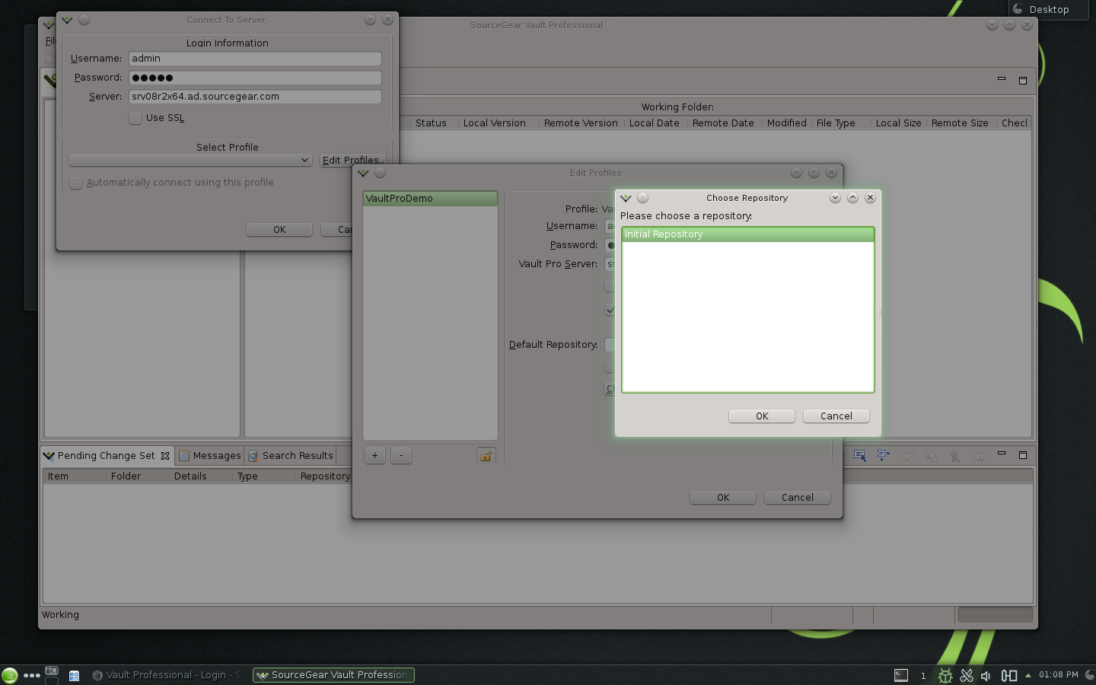Toggle the Use SSL checkbox
The height and width of the screenshot is (685, 1096).
point(135,118)
